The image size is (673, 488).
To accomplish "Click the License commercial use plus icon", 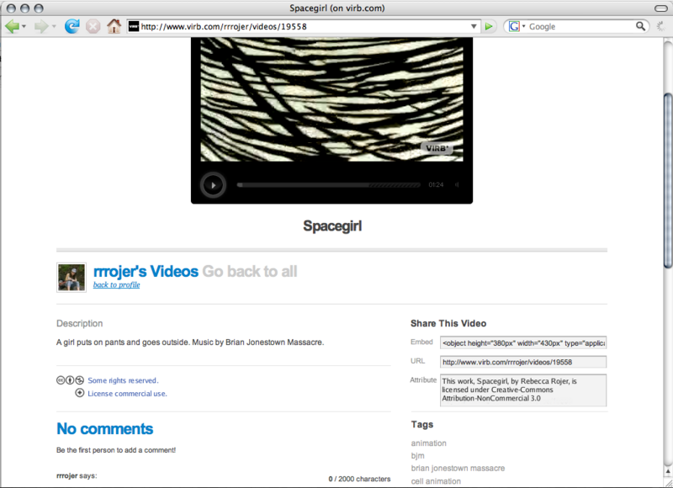I will [x=80, y=393].
